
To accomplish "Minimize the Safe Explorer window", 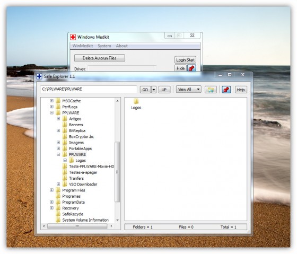I will (x=220, y=75).
